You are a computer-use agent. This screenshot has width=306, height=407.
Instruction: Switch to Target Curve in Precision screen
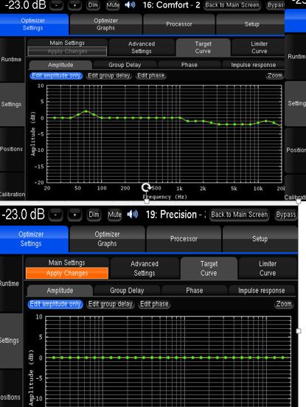point(209,268)
